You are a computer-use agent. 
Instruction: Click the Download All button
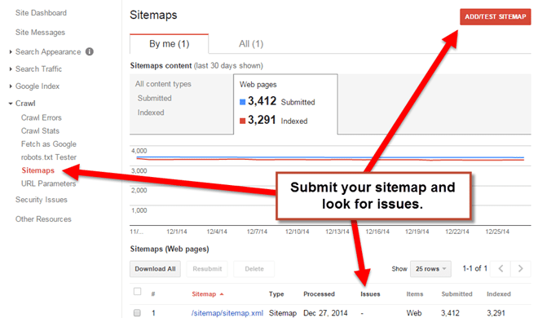(155, 269)
